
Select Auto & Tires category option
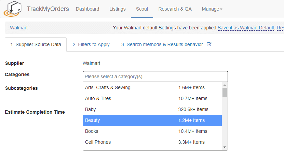click(x=152, y=98)
